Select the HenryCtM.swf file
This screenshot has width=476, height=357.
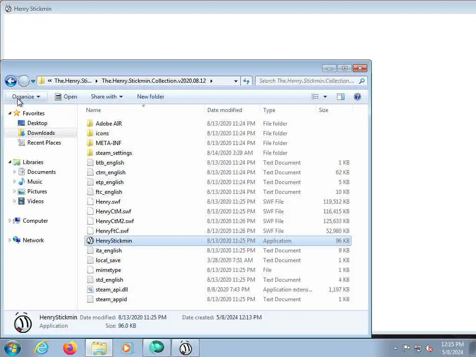(113, 212)
